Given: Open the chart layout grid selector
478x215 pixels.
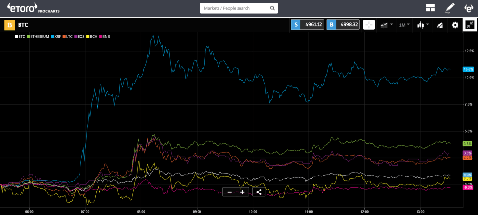Looking at the screenshot, I should (430, 8).
